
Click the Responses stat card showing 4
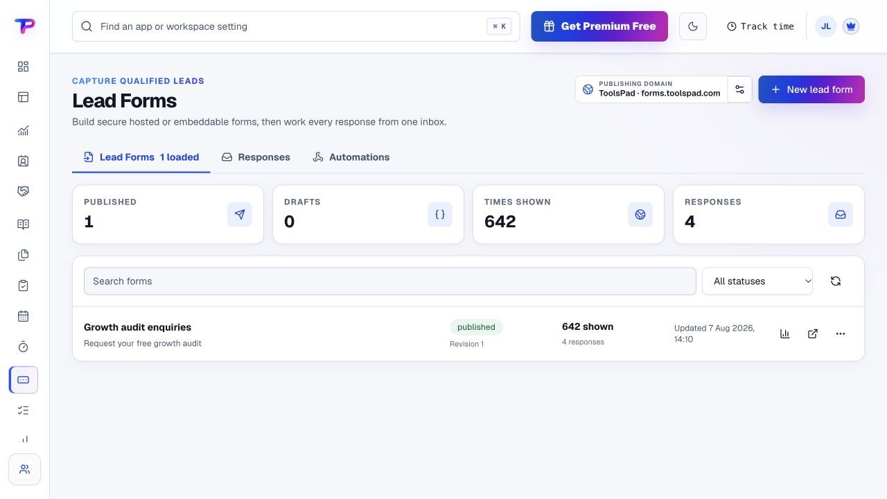coord(769,214)
